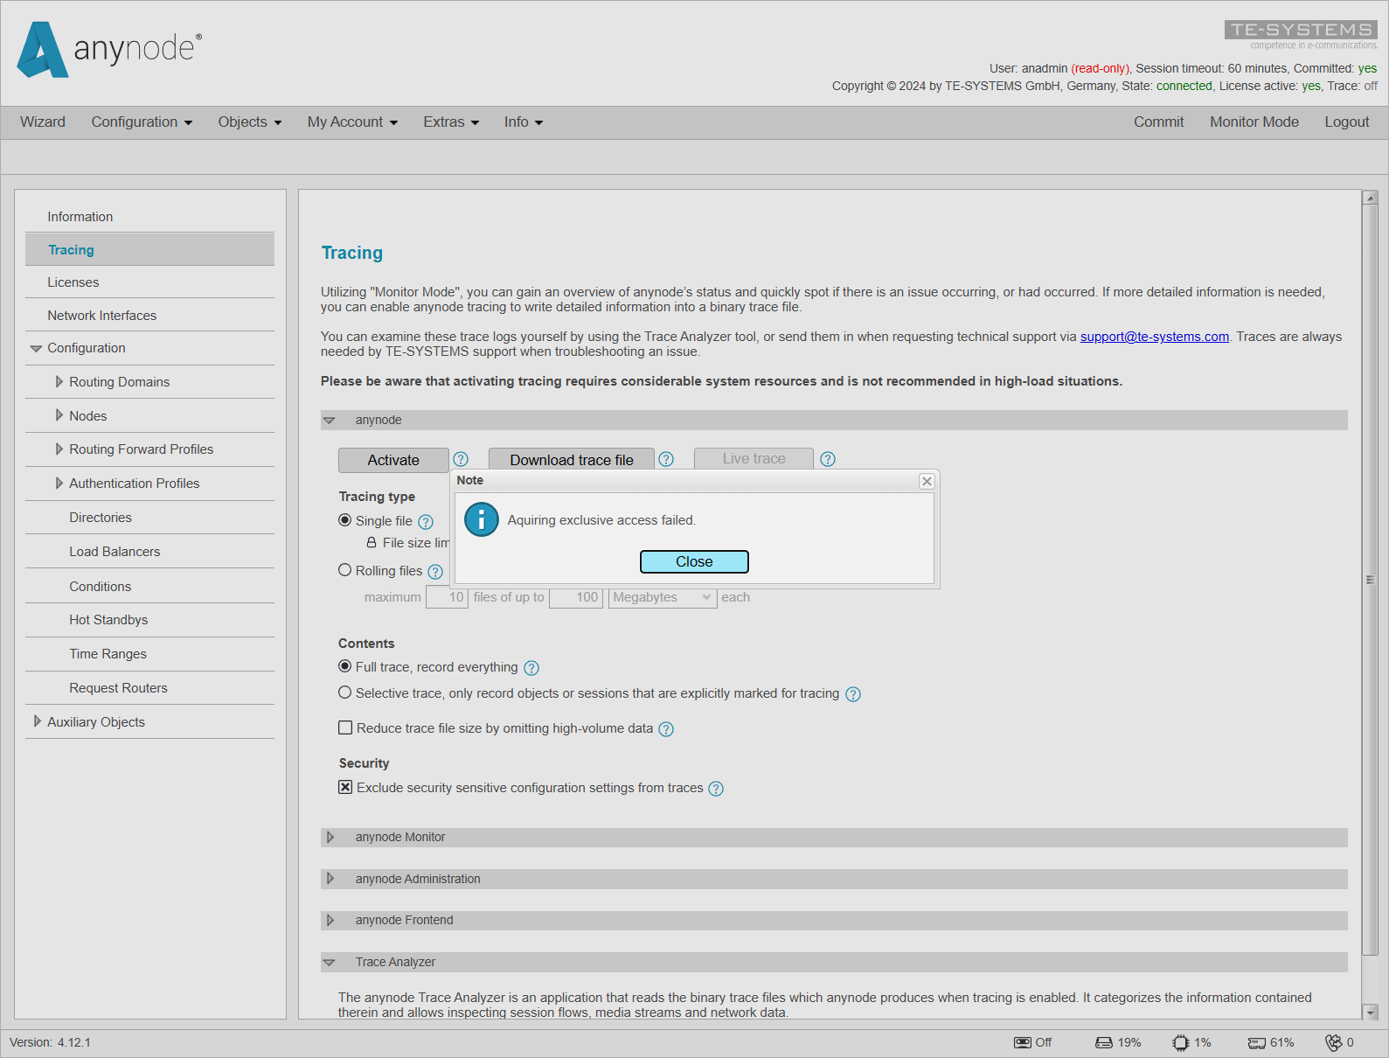Screen dimensions: 1389x1058
Task: Switch to Monitor Mode
Action: tap(1254, 122)
